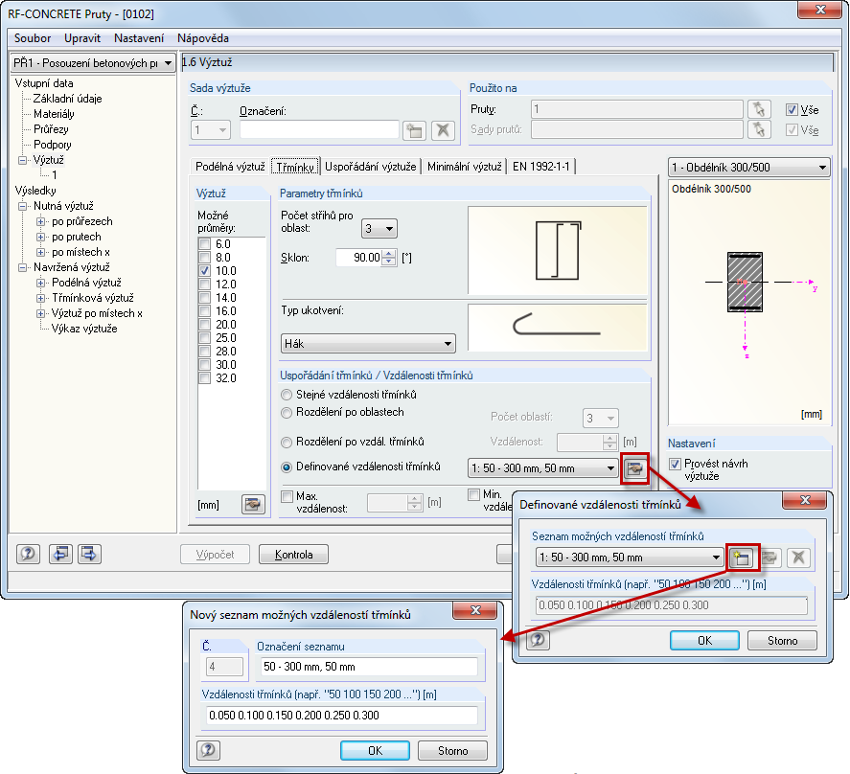Create new spacing list in Definované vzdálenosti dialog
The image size is (850, 774).
pyautogui.click(x=742, y=558)
